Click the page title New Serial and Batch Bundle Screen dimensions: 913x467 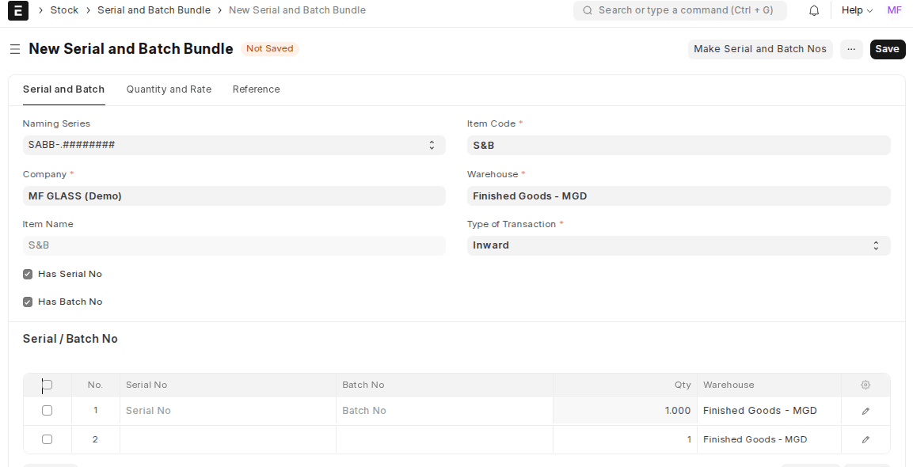pyautogui.click(x=131, y=49)
